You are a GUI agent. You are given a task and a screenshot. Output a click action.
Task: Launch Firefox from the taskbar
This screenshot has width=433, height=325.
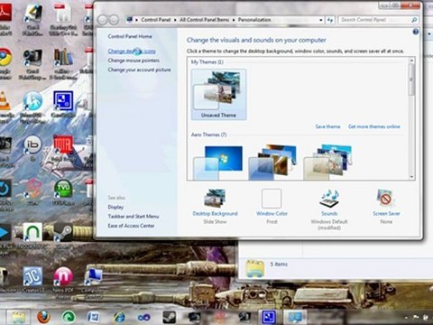(x=44, y=317)
